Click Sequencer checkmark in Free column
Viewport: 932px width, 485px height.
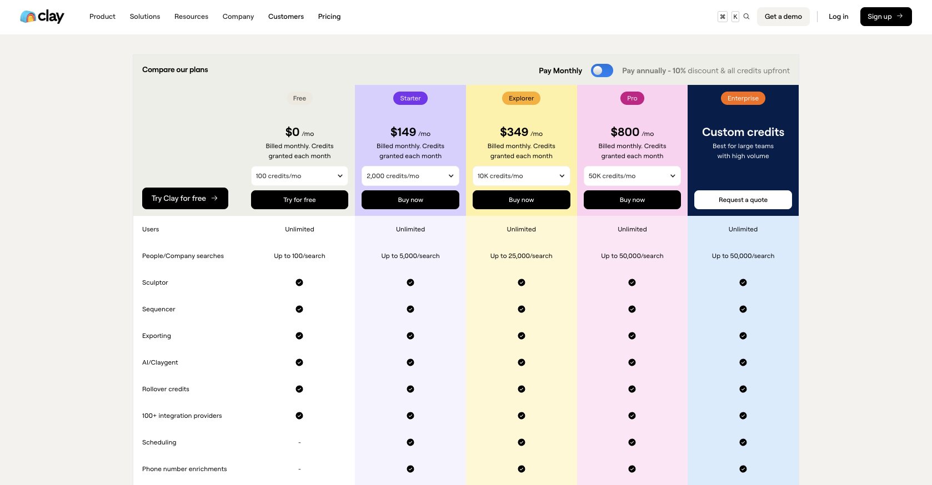tap(299, 309)
